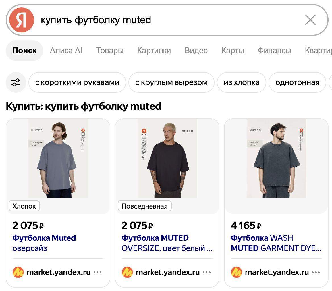Switch to the Алиса AI tab
Viewport: 332px width, 291px height.
point(66,51)
